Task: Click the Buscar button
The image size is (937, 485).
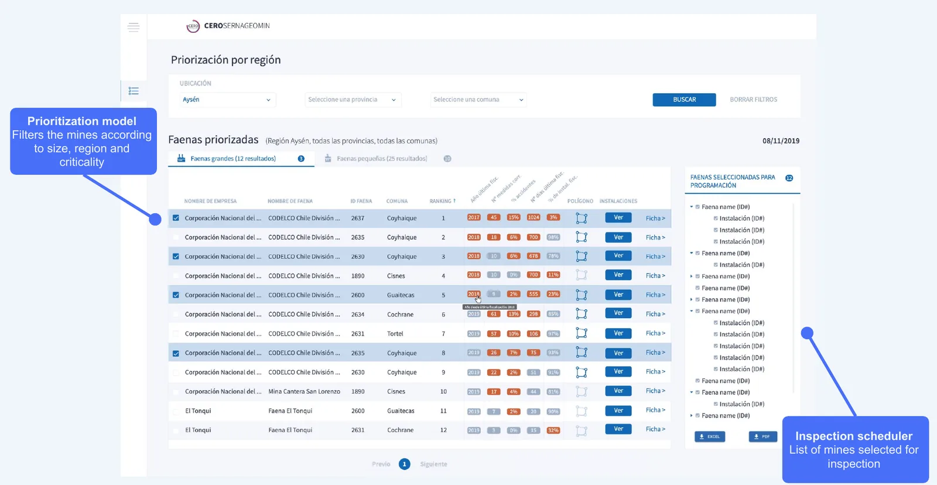Action: point(684,100)
